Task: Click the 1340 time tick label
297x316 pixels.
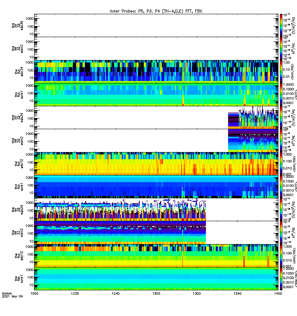Action: tap(237, 293)
